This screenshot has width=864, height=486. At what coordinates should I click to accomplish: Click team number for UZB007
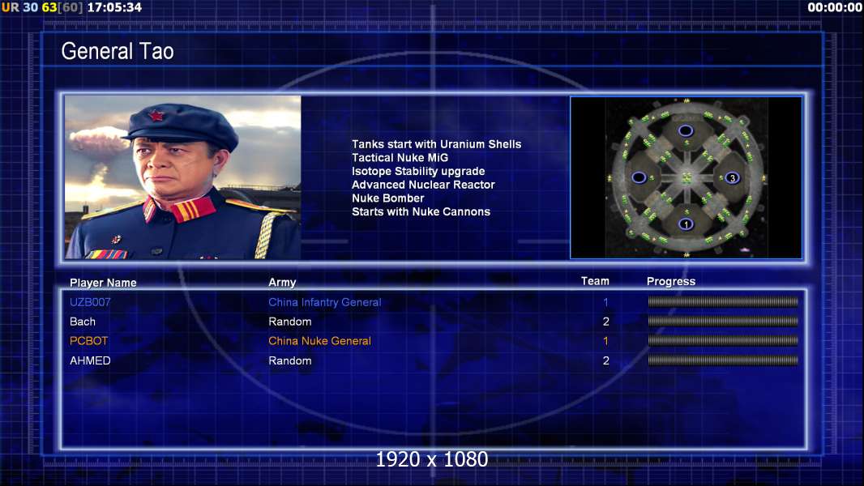point(605,302)
